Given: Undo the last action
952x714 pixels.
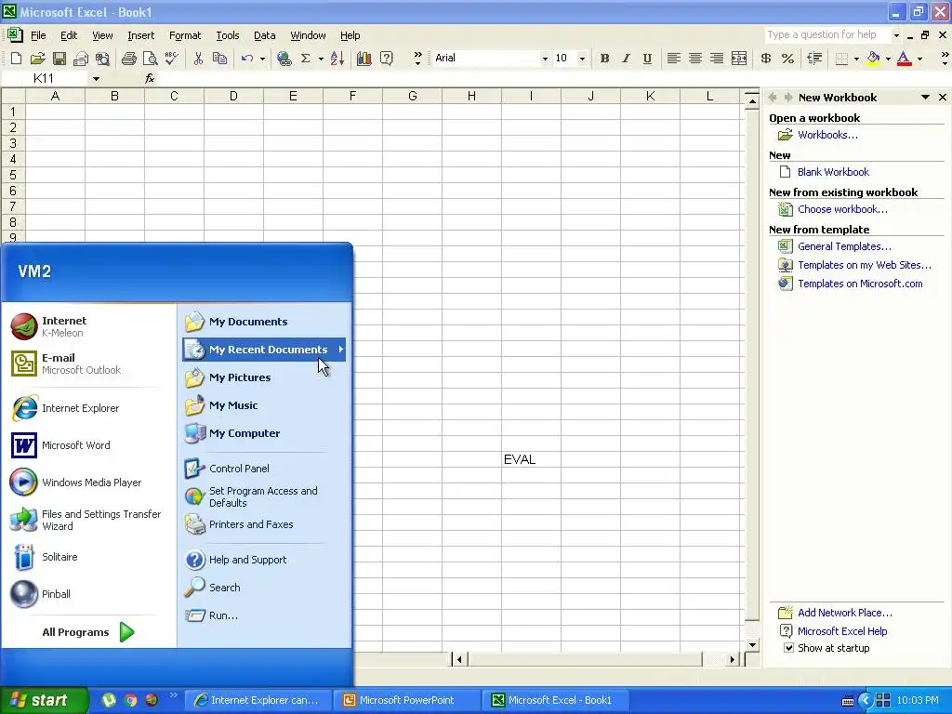Looking at the screenshot, I should click(246, 59).
